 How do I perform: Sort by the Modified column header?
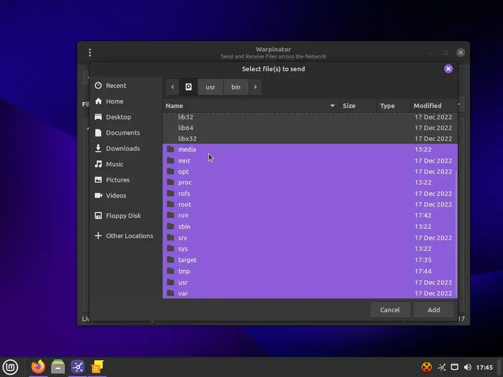434,106
